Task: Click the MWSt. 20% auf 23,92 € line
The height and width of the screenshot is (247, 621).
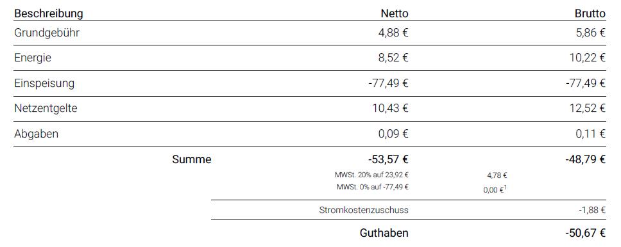Action: (371, 175)
